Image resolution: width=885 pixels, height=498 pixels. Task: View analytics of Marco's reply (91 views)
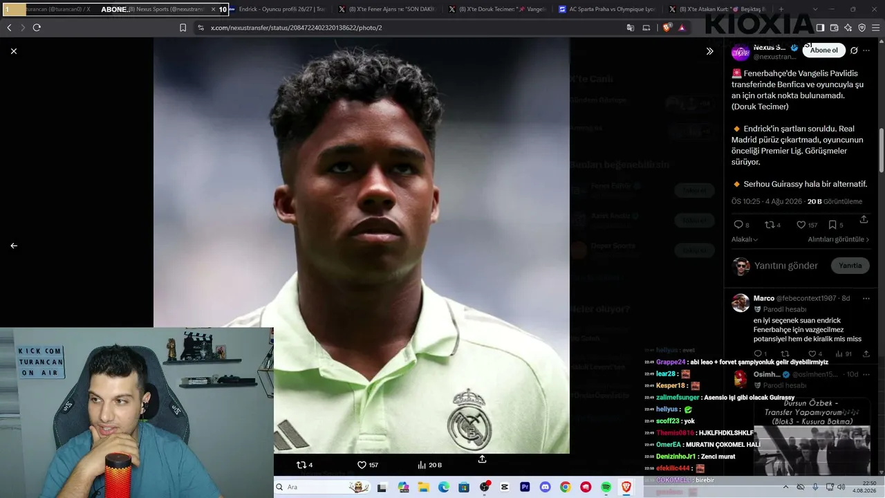click(x=843, y=354)
